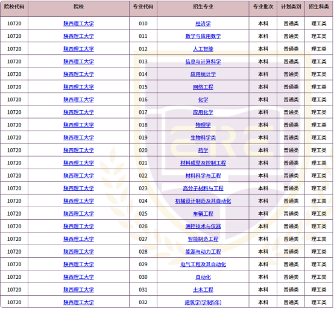Open the 土木工程 major link
The height and width of the screenshot is (309, 334).
coord(203,290)
